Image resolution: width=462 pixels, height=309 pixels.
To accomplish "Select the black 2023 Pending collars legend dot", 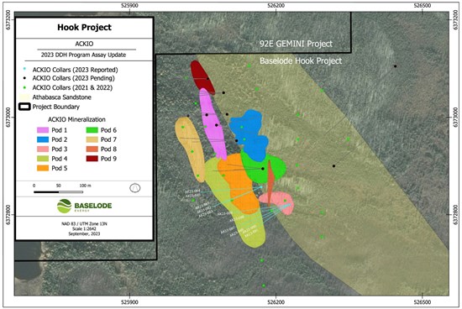I will coord(24,78).
